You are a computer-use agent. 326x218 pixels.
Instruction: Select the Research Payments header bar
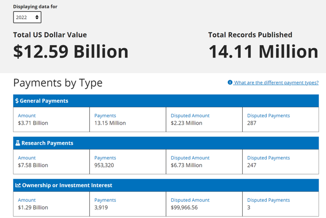(166, 143)
